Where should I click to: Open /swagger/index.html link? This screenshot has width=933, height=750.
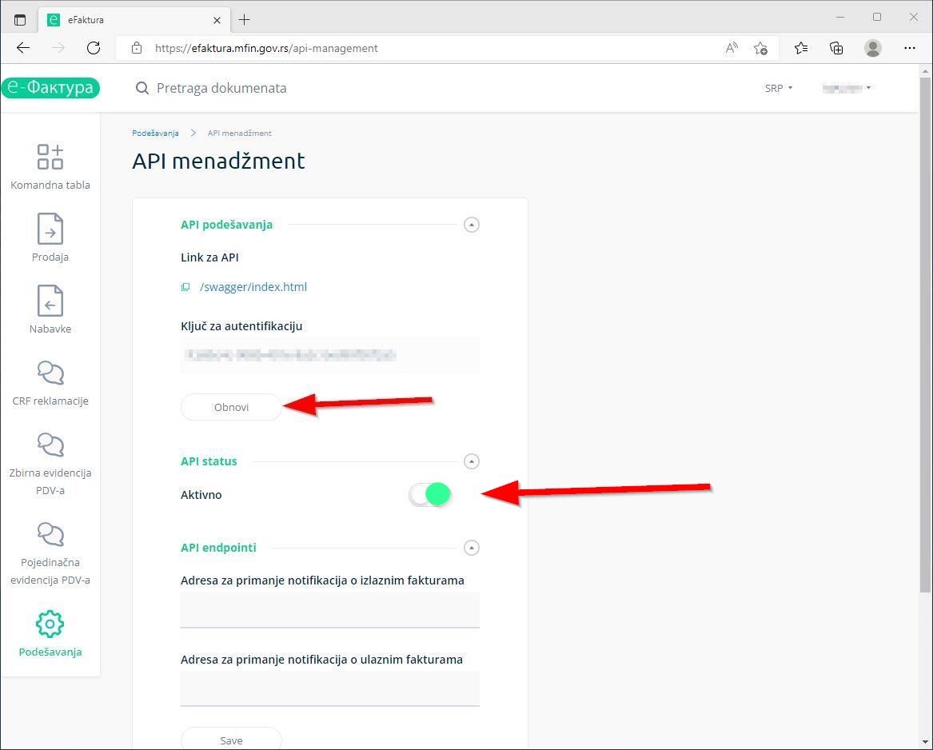[x=253, y=287]
